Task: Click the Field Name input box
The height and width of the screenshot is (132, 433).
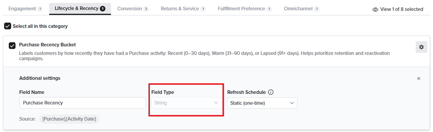Action: coord(83,103)
